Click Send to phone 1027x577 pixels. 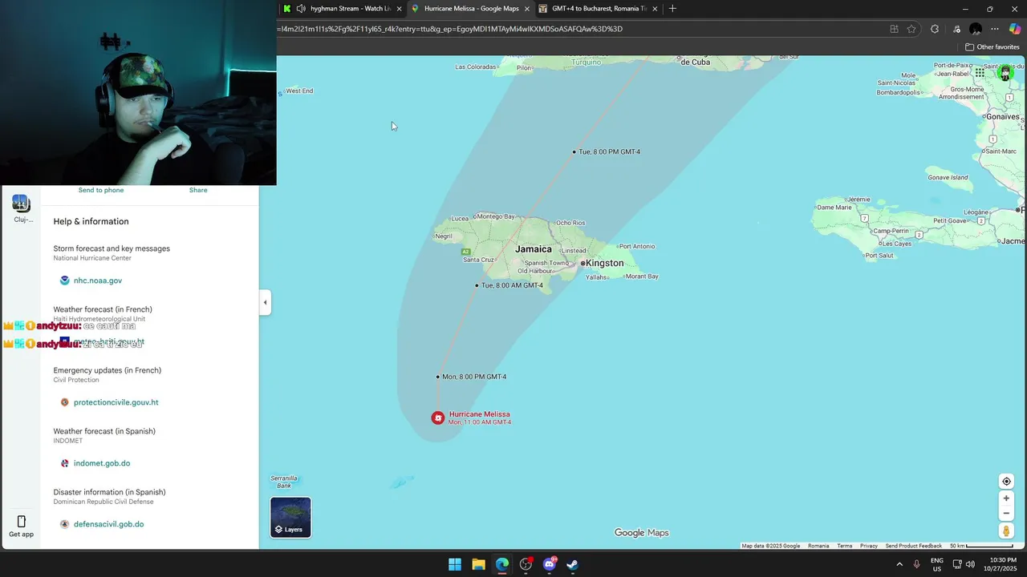click(101, 190)
